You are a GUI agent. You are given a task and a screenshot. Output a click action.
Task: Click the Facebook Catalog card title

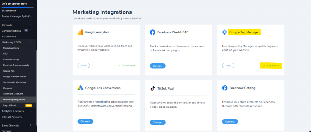[x=242, y=88]
